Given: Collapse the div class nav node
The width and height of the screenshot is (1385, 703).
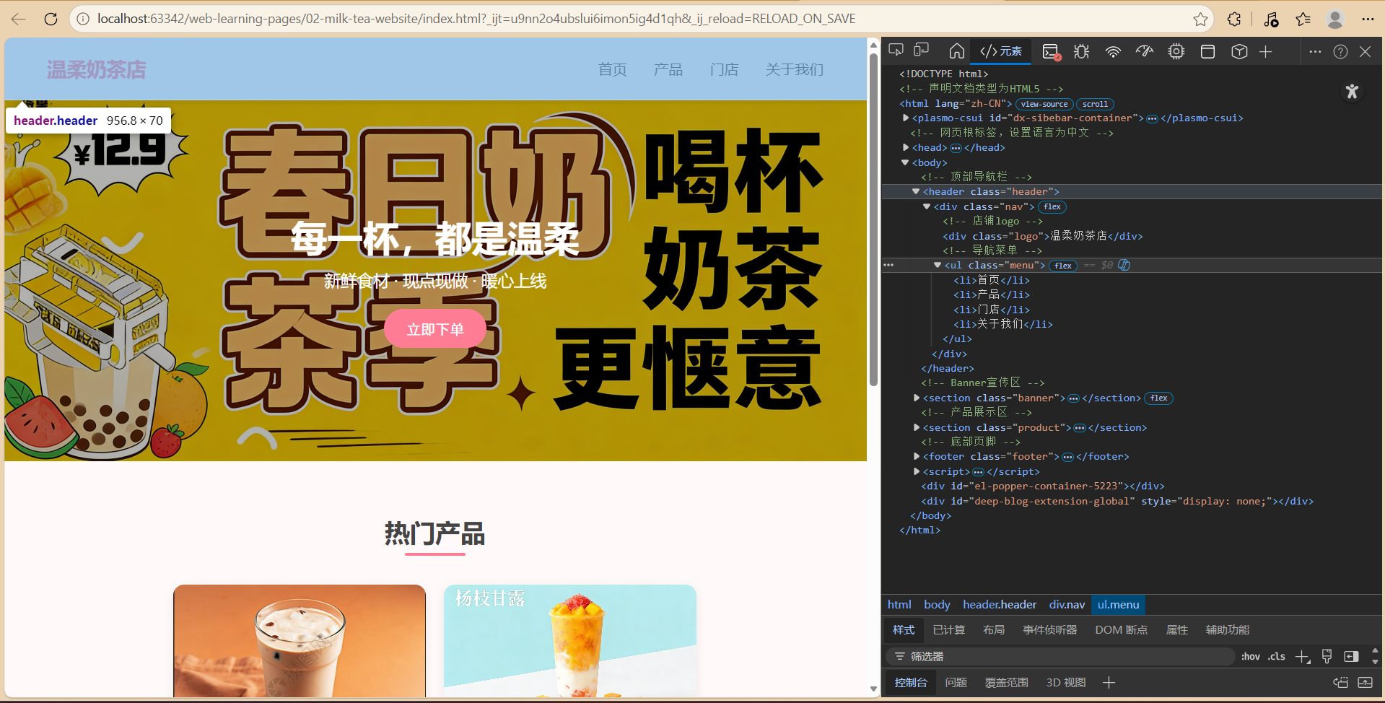Looking at the screenshot, I should tap(927, 206).
